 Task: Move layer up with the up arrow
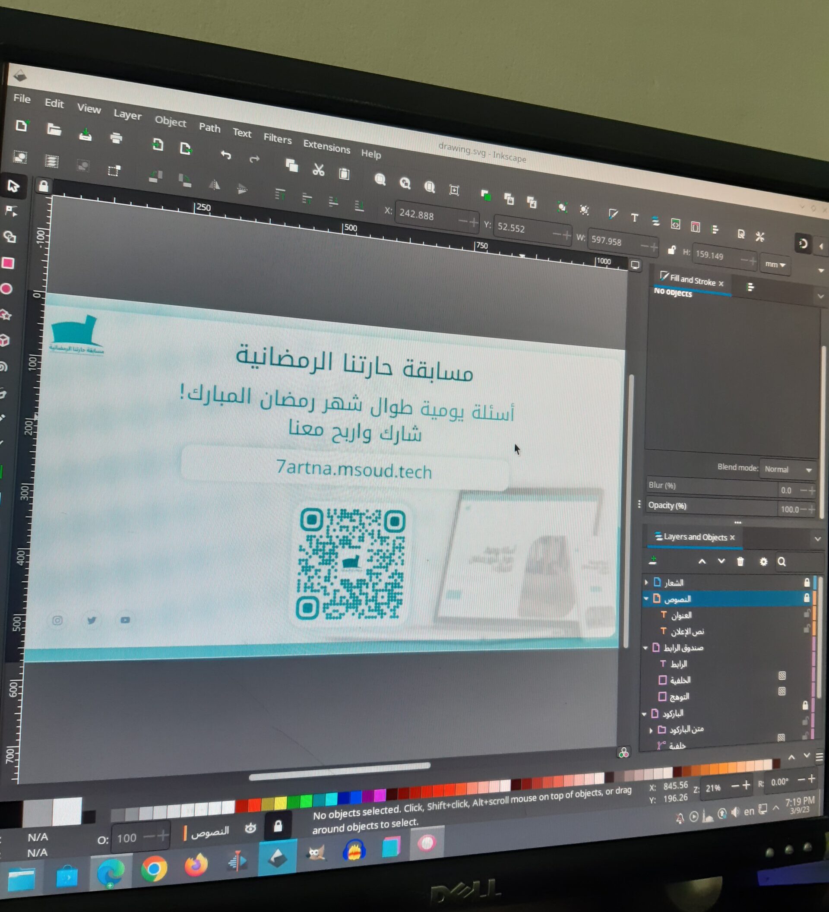coord(702,561)
